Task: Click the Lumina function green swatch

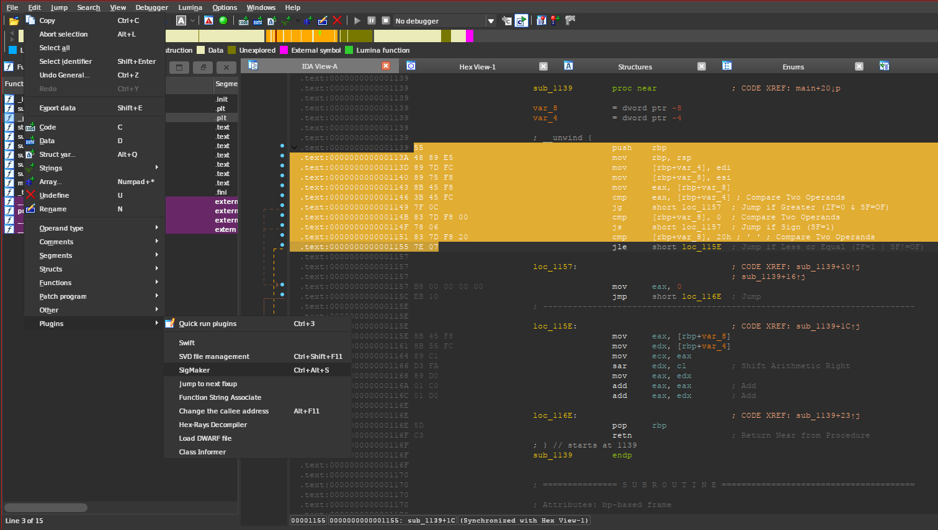Action: tap(349, 50)
